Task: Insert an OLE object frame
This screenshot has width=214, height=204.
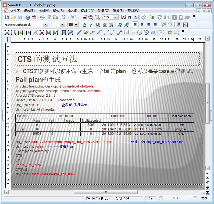Action: click(28, 32)
